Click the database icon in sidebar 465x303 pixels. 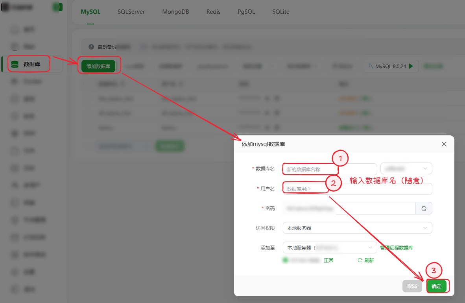click(x=15, y=64)
